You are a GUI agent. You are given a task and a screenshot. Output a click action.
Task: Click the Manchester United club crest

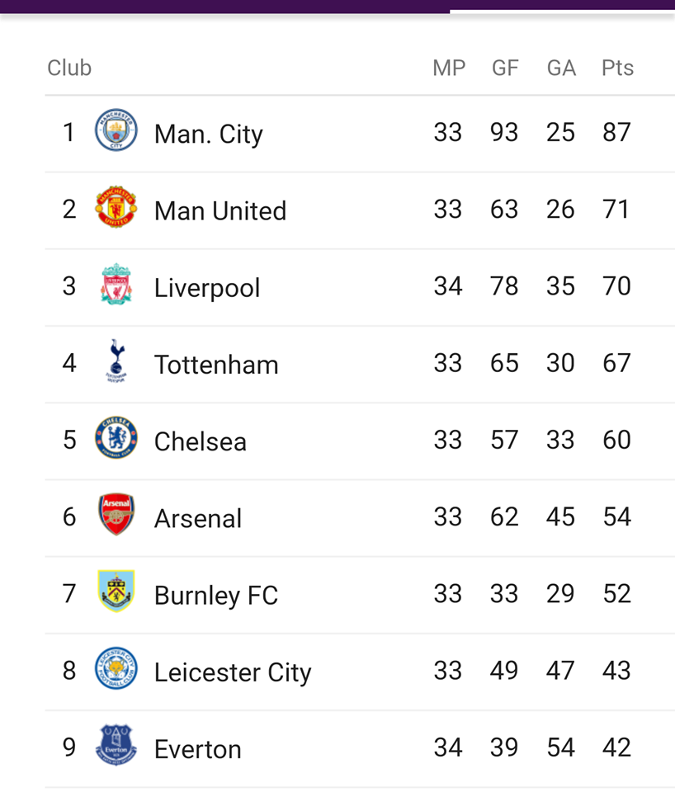pyautogui.click(x=116, y=206)
